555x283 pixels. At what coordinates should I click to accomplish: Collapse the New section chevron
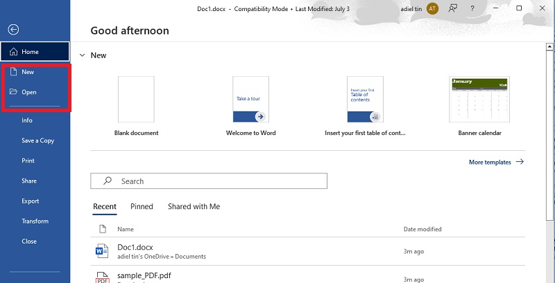point(82,55)
